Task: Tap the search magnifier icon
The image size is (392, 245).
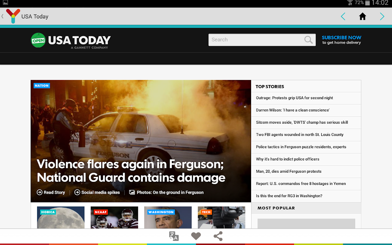Action: 309,40
